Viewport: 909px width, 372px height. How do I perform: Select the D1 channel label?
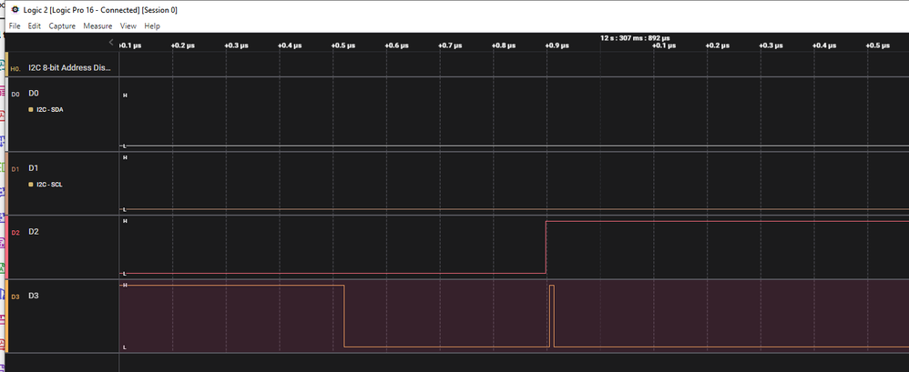[x=34, y=168]
